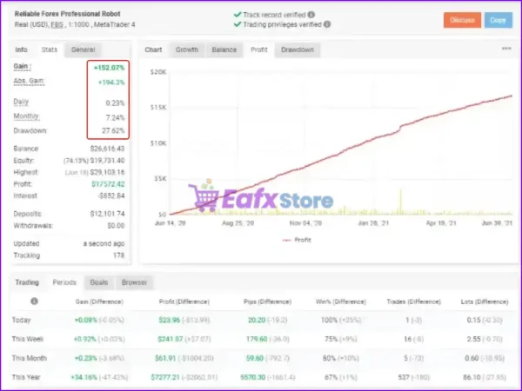Viewport: 522px width, 391px height.
Task: Click the Profit (Difference) column header
Action: [184, 302]
